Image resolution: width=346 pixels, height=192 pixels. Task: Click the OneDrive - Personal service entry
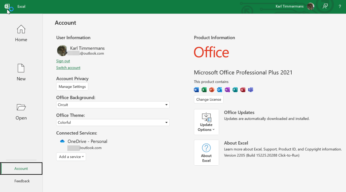(87, 141)
